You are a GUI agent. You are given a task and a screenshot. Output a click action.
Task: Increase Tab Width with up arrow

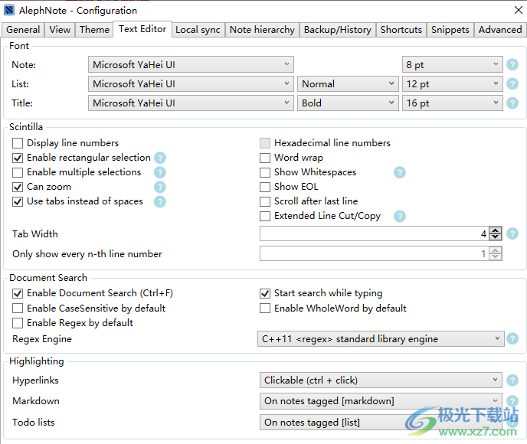pos(496,230)
